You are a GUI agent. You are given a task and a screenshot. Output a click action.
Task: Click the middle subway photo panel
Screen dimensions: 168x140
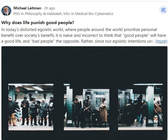point(87,107)
